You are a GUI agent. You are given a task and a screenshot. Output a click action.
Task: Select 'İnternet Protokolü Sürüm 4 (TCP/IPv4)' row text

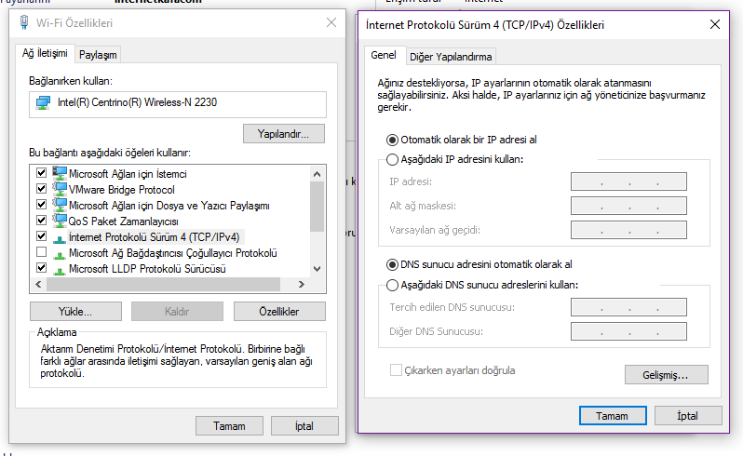(x=155, y=237)
